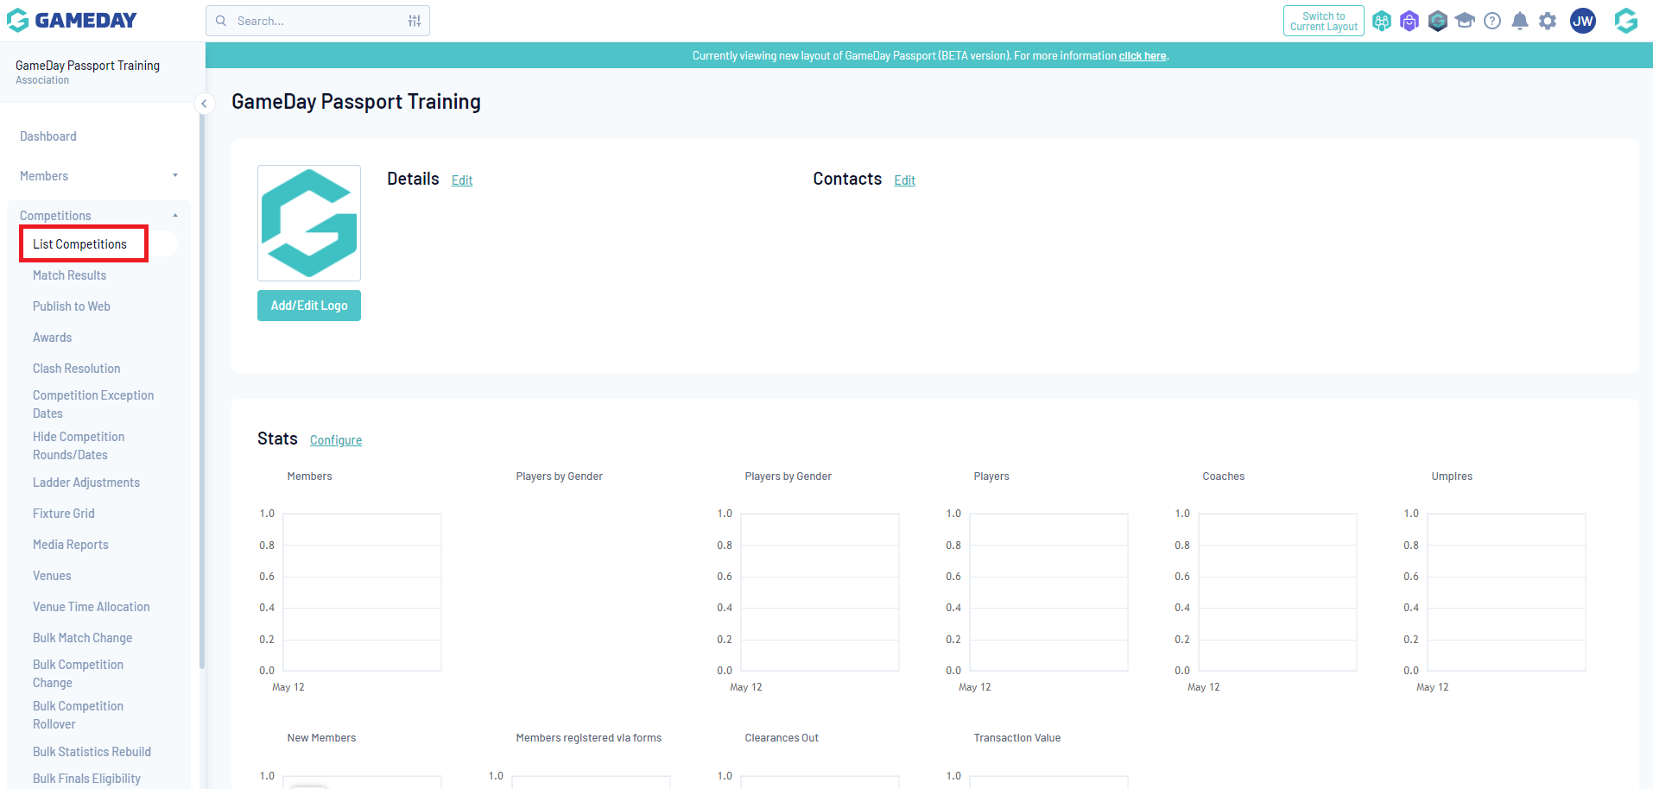This screenshot has height=789, width=1653.
Task: Open Fixture Grid
Action: tap(64, 514)
